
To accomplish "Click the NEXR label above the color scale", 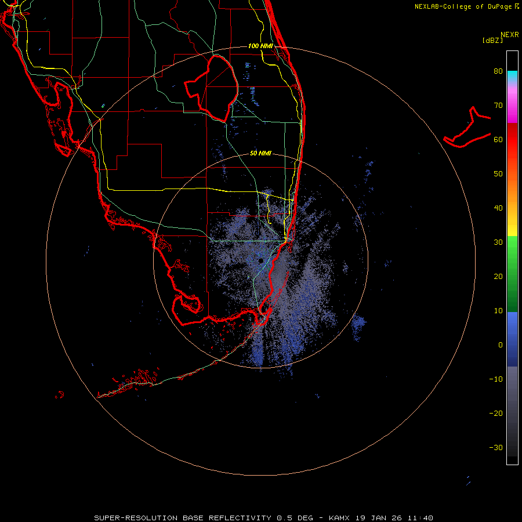I will [x=509, y=35].
